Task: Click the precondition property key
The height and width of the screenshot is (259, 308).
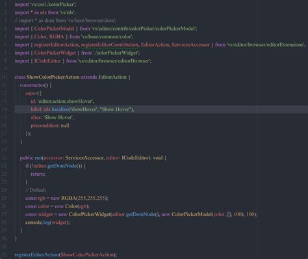Action: click(44, 126)
